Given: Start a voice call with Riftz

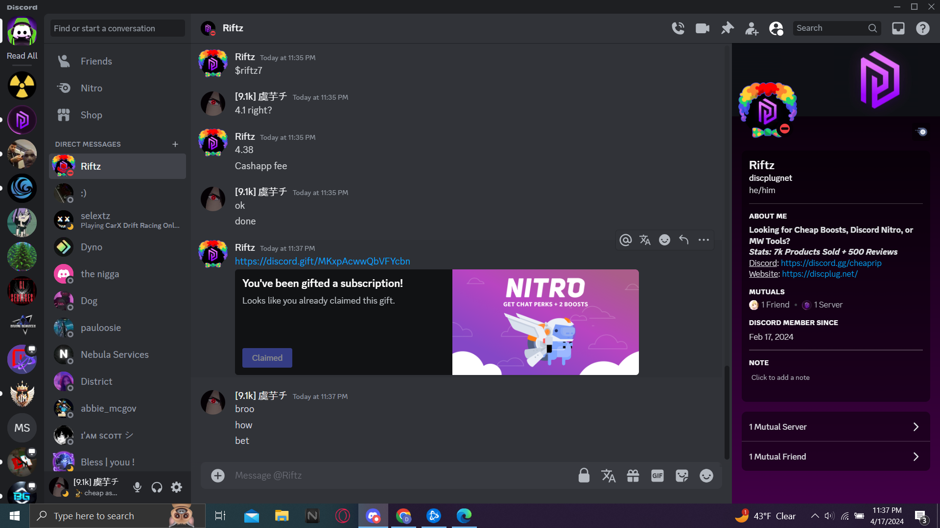Looking at the screenshot, I should click(678, 28).
